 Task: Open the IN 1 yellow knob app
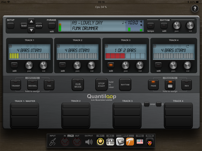pos(100,142)
